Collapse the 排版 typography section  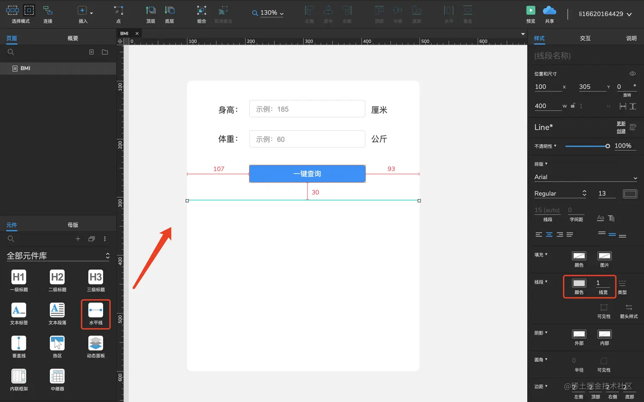point(541,164)
